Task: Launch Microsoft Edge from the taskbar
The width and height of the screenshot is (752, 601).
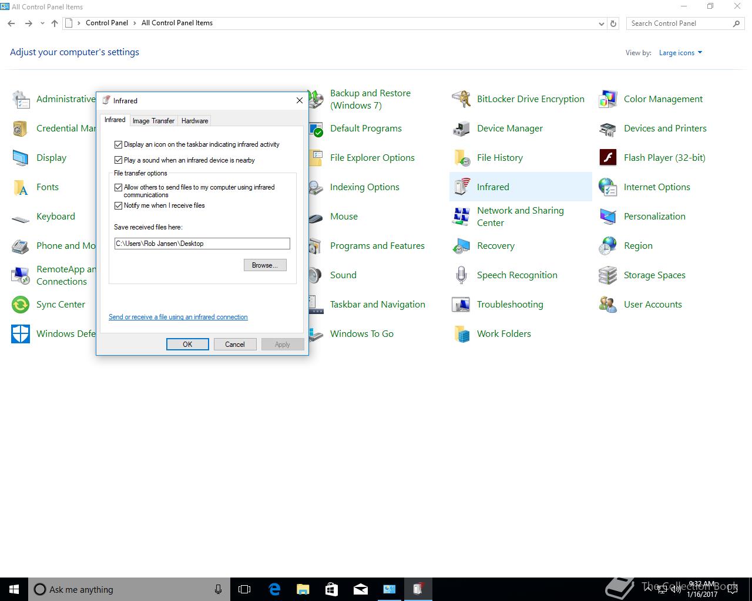Action: click(274, 589)
